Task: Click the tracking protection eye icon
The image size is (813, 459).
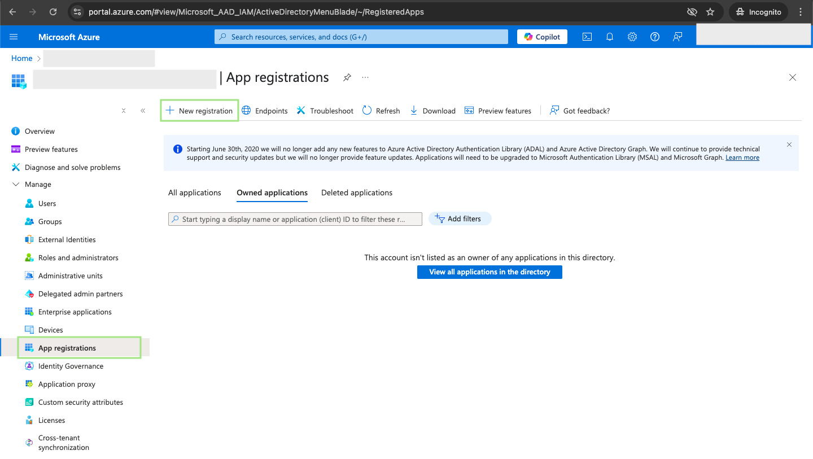Action: coord(691,12)
